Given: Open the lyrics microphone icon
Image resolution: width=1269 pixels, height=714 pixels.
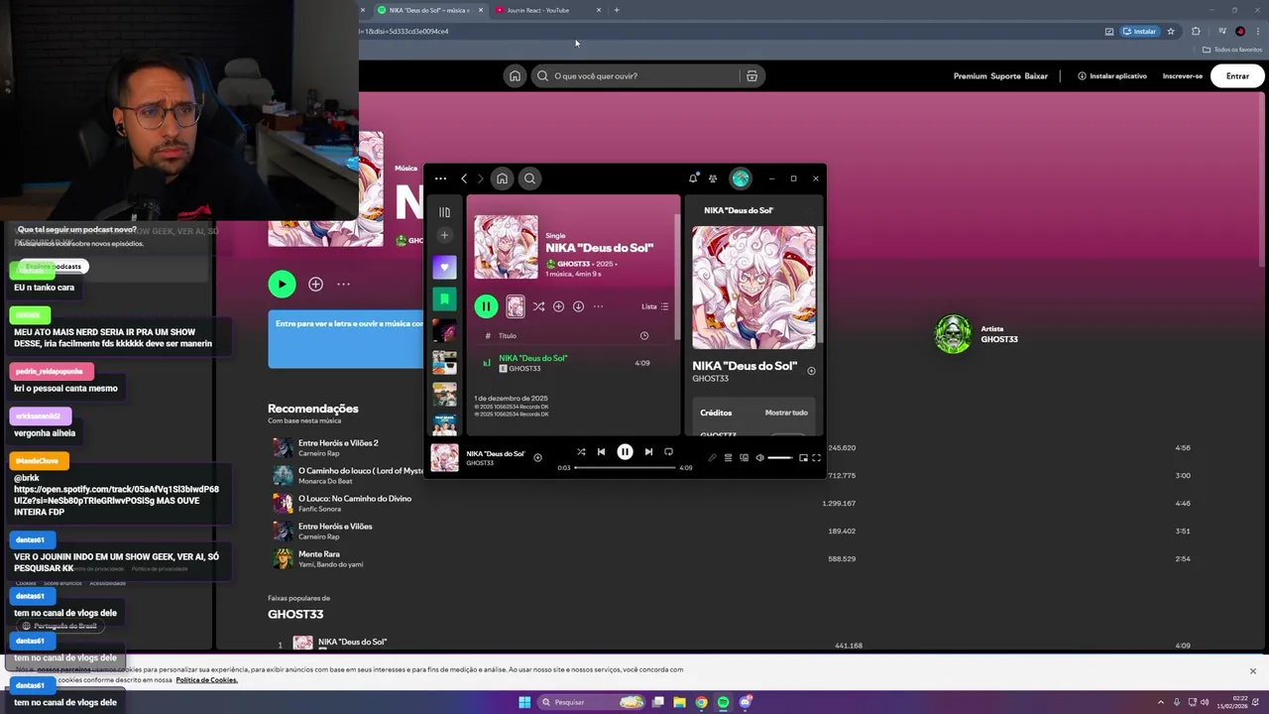Looking at the screenshot, I should click(x=712, y=457).
